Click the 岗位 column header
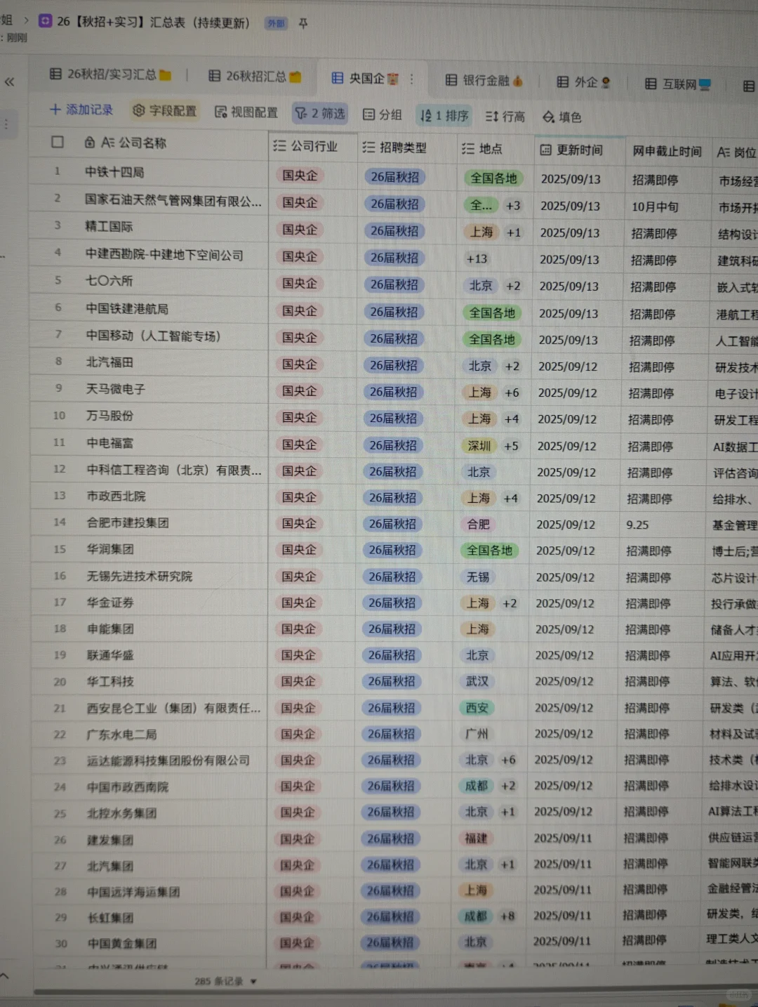Viewport: 758px width, 1007px height. click(x=736, y=152)
